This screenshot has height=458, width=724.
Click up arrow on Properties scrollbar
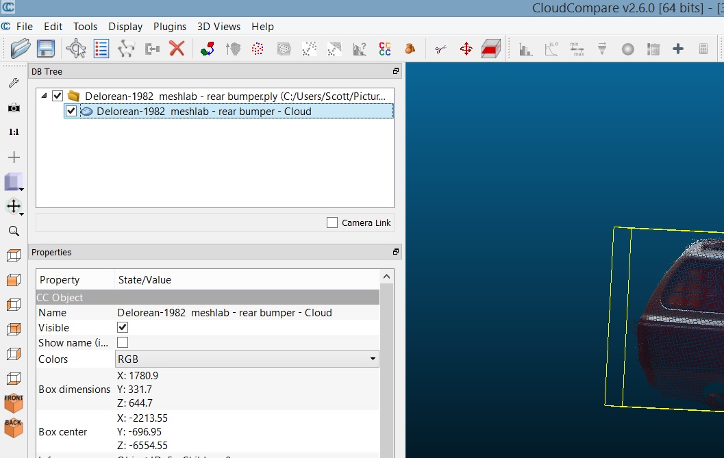click(x=387, y=277)
